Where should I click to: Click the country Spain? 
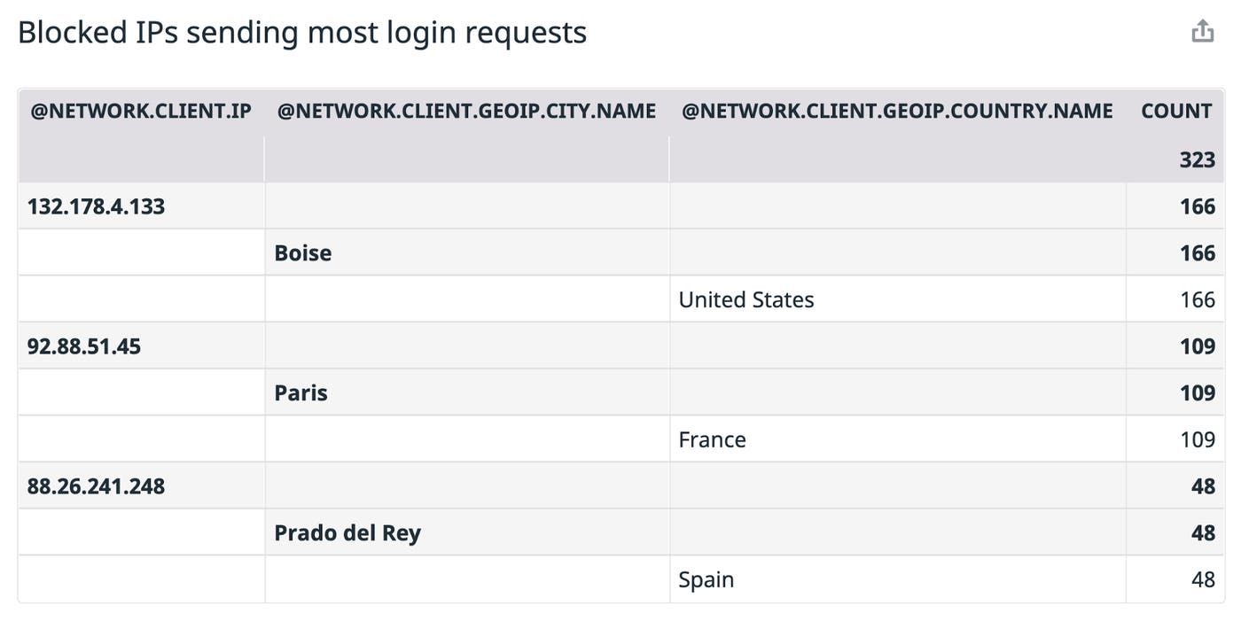(x=706, y=578)
